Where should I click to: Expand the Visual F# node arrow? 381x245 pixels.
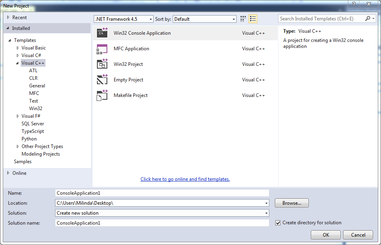pos(18,116)
